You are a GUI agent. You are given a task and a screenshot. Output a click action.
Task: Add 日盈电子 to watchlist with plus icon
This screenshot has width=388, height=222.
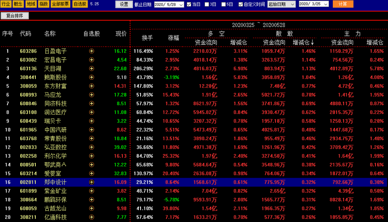click(91, 51)
